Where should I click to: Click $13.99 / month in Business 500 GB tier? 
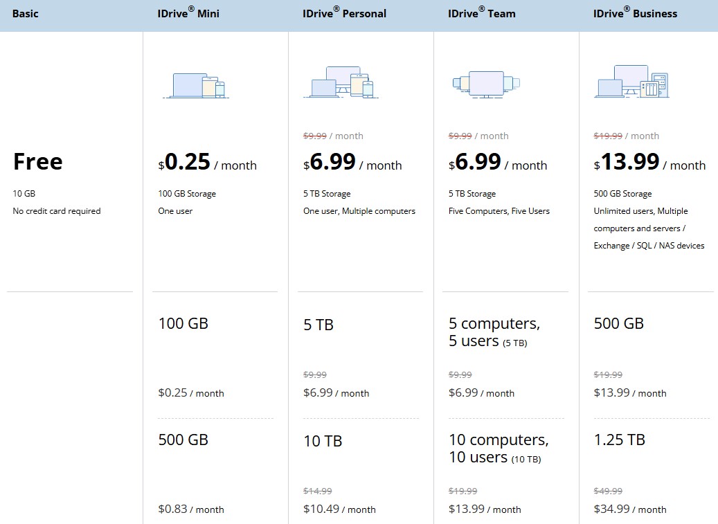(630, 393)
